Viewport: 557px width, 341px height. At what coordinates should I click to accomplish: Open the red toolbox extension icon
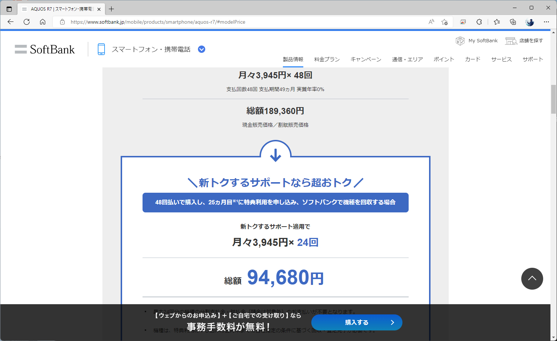(x=463, y=22)
